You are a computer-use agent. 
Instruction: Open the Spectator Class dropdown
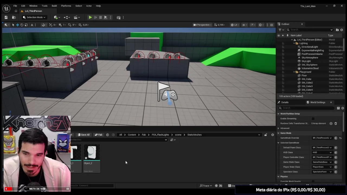[x=322, y=172]
